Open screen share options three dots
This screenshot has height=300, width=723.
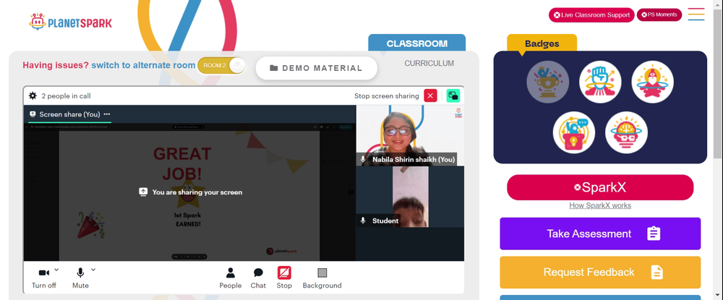(x=107, y=114)
